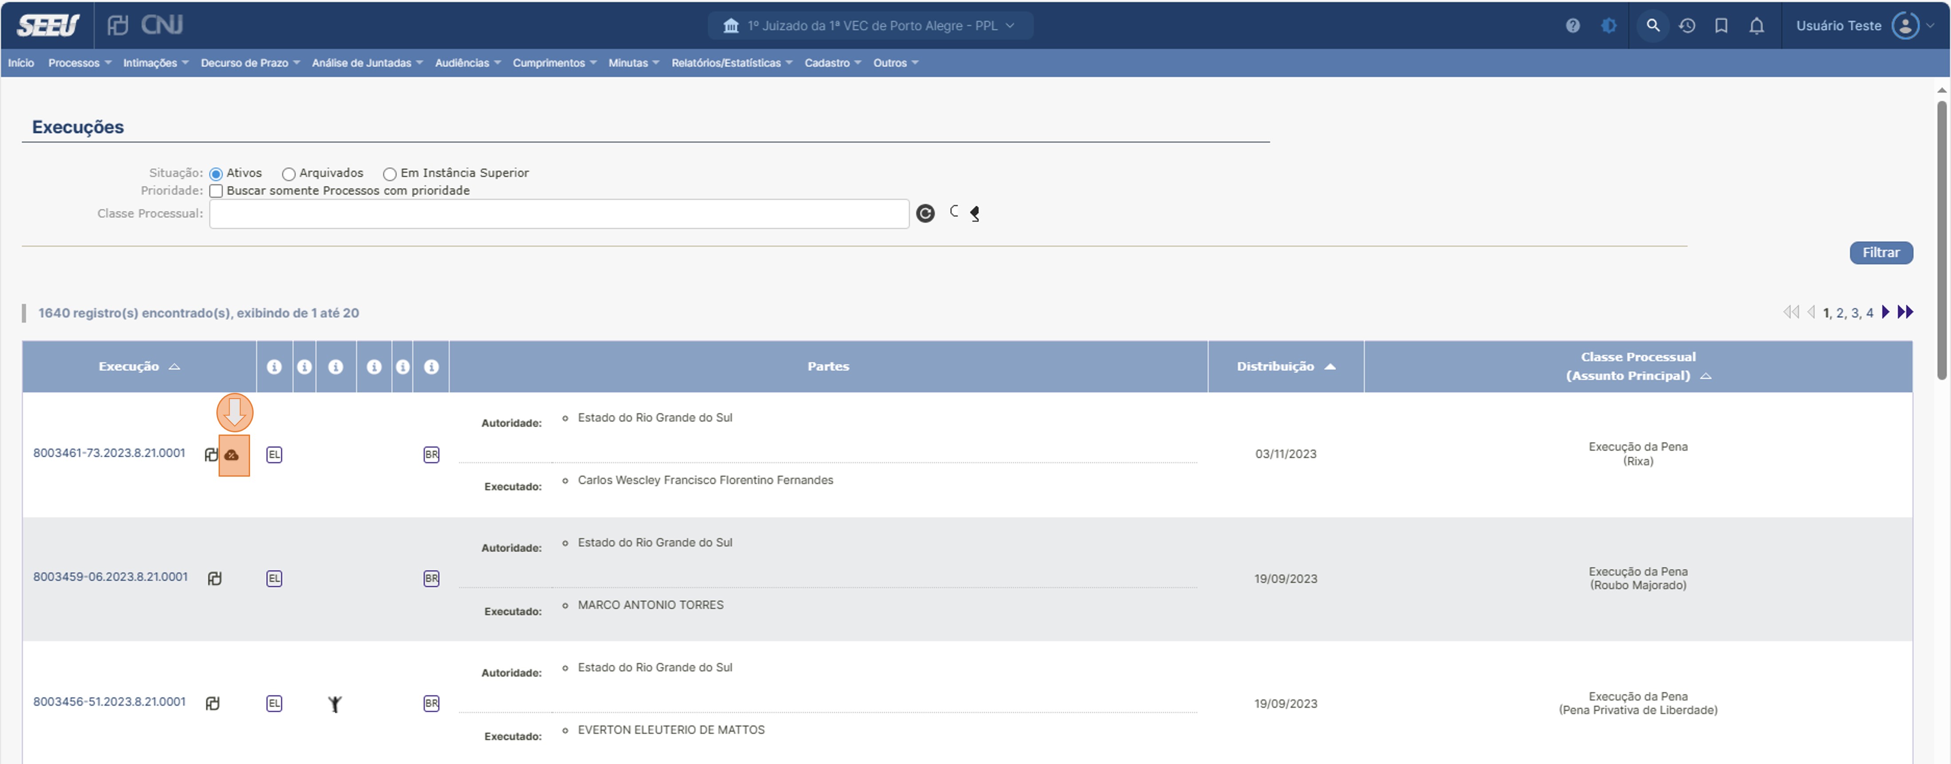
Task: Click the digital process icon beside 8003461-73.2023.8.21.0001
Action: pyautogui.click(x=212, y=454)
